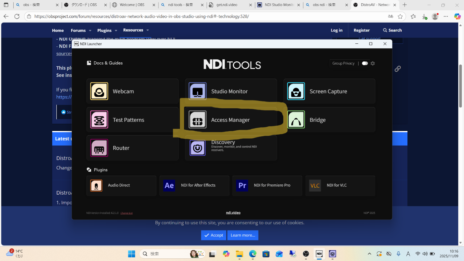Switch to the 'obs - 検索' browser tab
The height and width of the screenshot is (261, 464).
[x=38, y=5]
